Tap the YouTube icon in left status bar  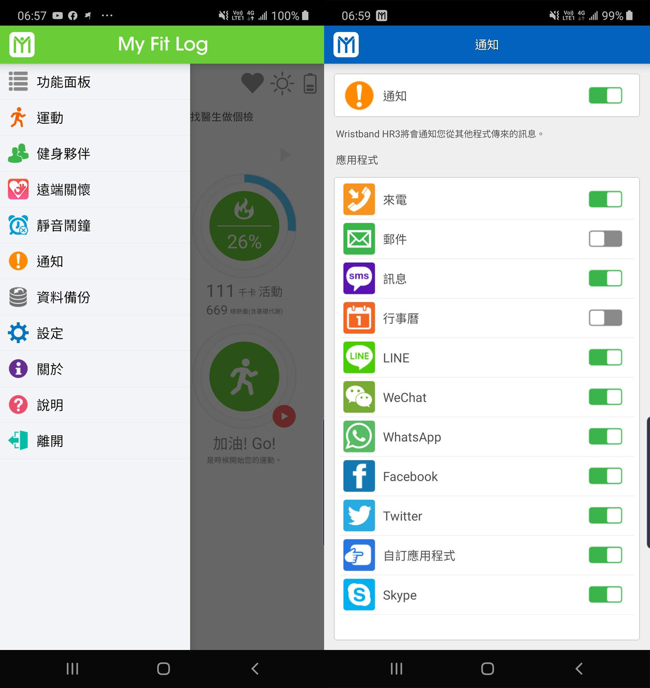(57, 16)
